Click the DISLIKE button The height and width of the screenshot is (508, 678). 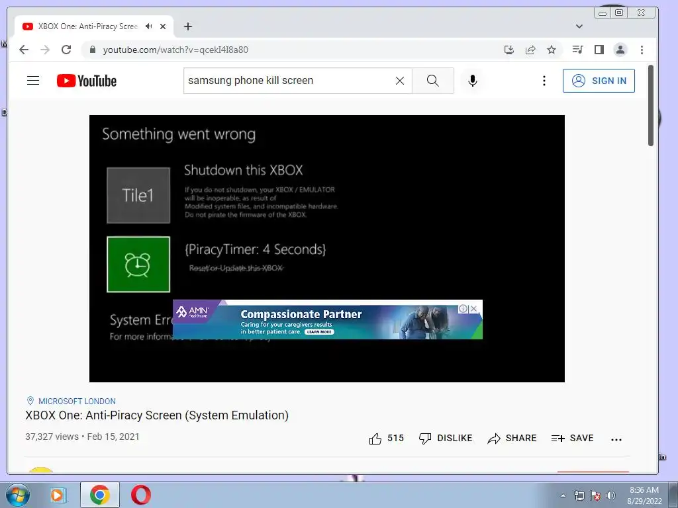coord(446,439)
